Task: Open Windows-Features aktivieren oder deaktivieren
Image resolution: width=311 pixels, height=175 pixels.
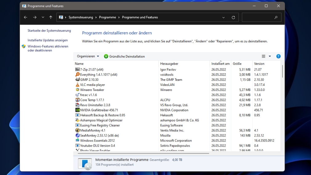Action: tap(48, 48)
